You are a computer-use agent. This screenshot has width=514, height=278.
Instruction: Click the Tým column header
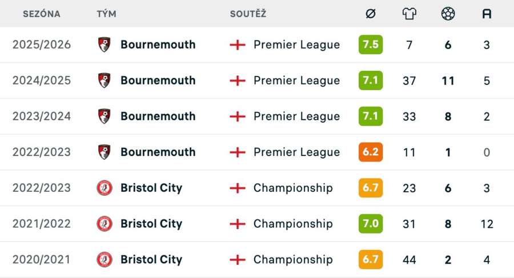pyautogui.click(x=106, y=14)
